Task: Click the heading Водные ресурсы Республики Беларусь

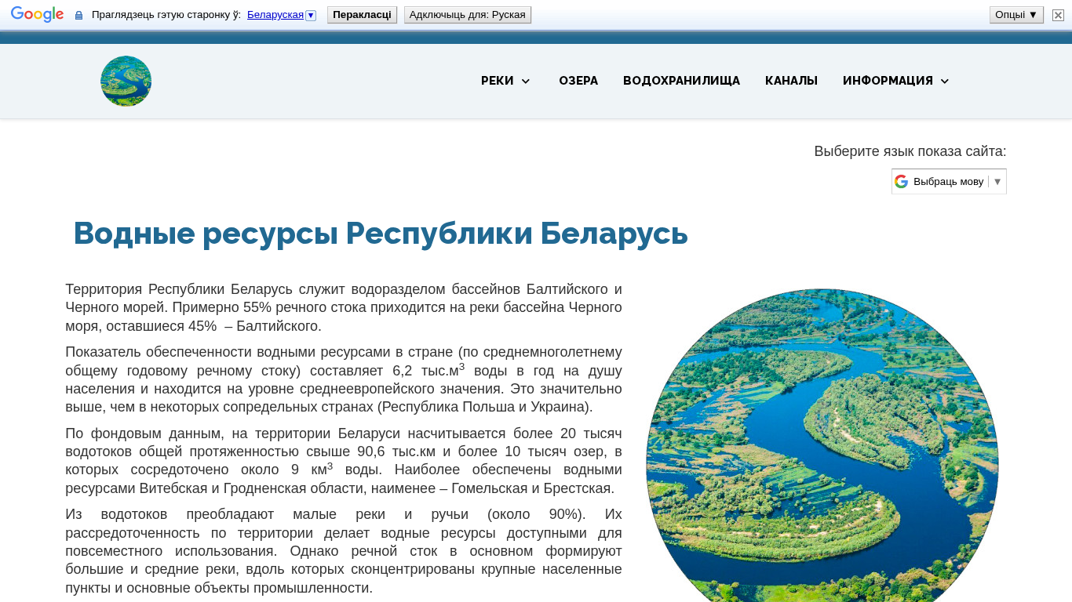Action: pos(381,233)
